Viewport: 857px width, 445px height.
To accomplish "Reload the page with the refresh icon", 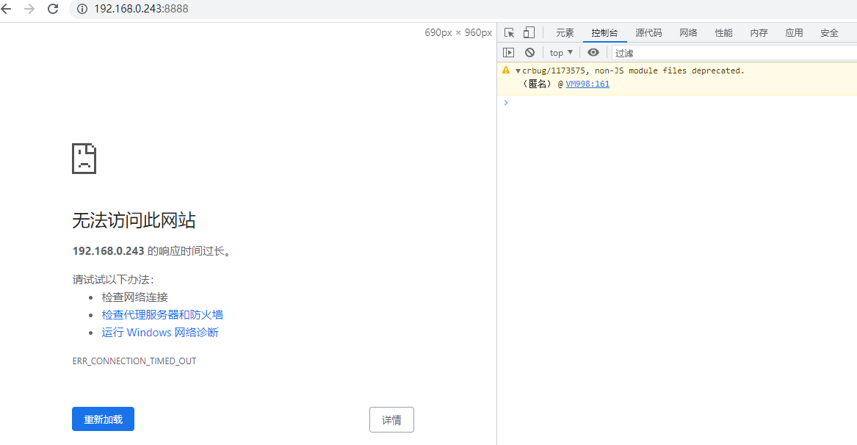I will tap(53, 9).
